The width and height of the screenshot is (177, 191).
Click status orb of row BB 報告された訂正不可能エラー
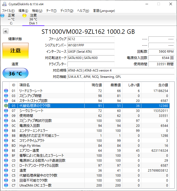point(6,135)
